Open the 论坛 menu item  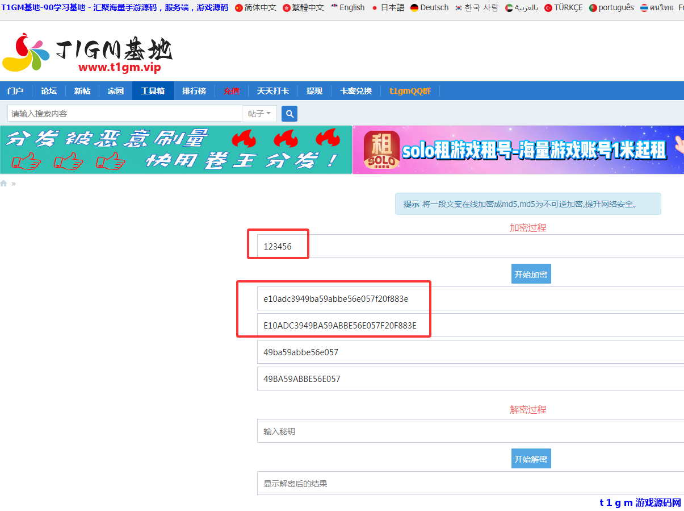click(48, 90)
